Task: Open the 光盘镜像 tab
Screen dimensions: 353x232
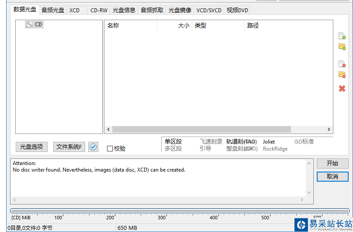Action: click(180, 11)
